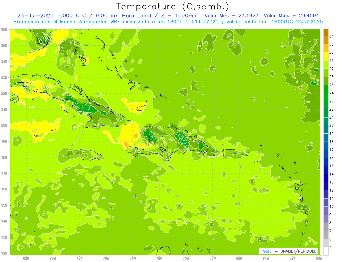Click the yellow legend band between 28 and 29
This screenshot has width=339, height=262.
click(326, 57)
